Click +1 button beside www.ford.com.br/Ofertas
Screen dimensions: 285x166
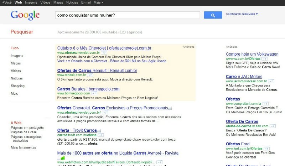266,149
